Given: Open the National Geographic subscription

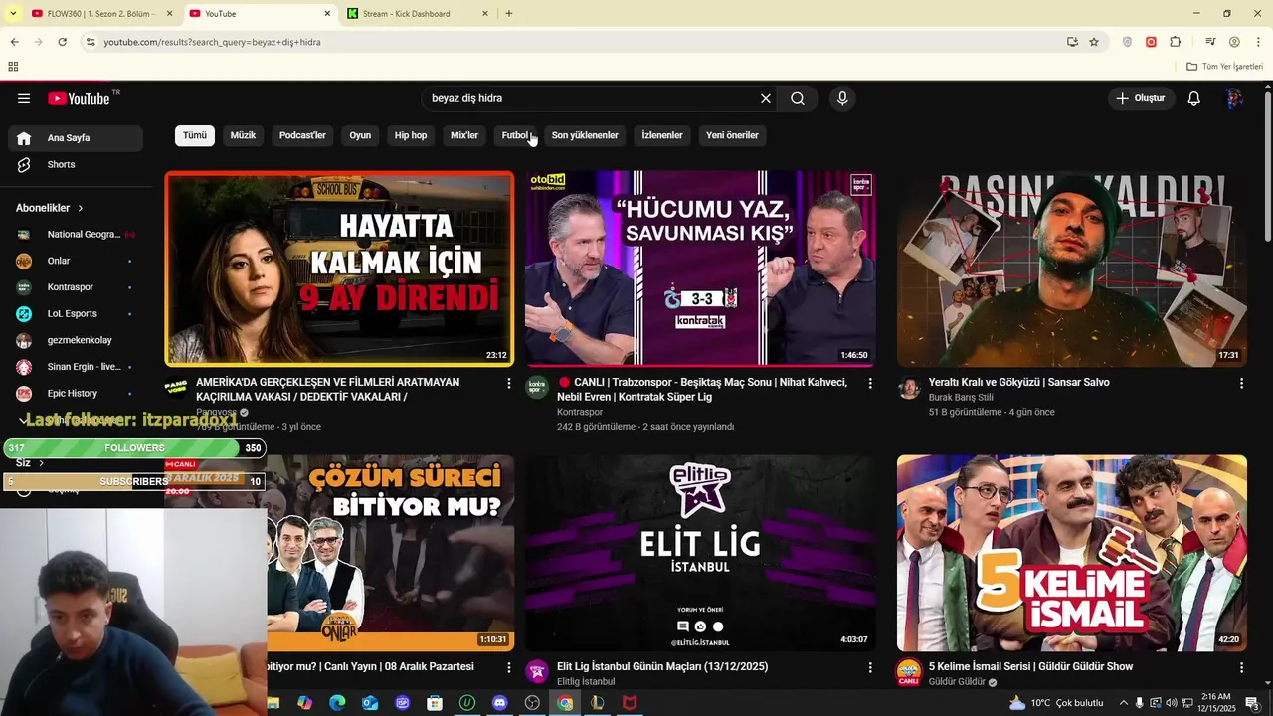Looking at the screenshot, I should pos(76,234).
